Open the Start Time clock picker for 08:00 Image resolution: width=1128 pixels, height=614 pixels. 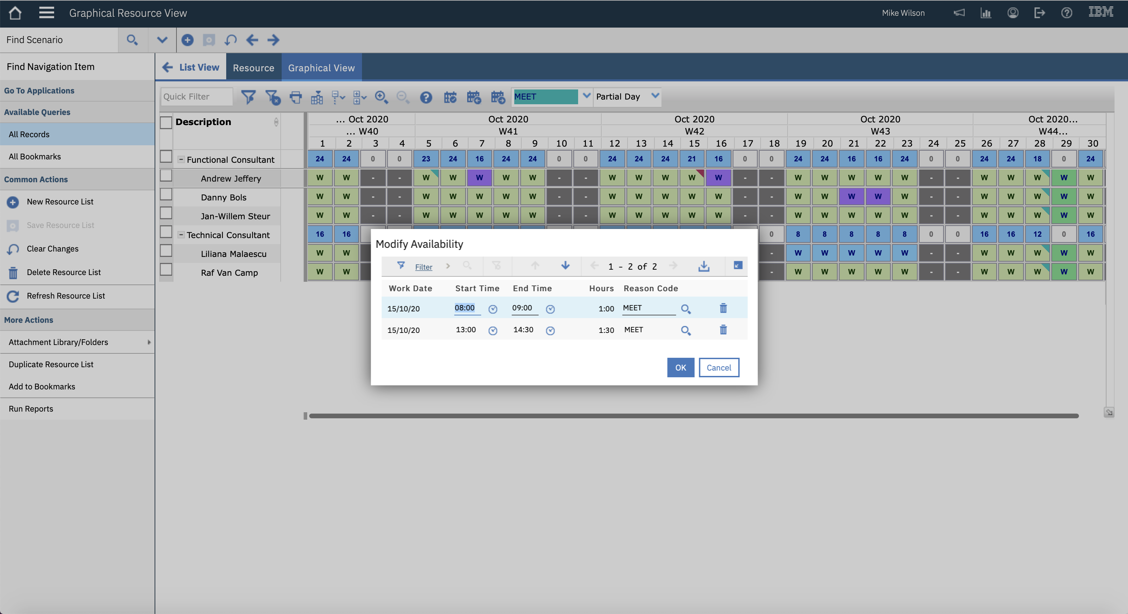(x=493, y=309)
